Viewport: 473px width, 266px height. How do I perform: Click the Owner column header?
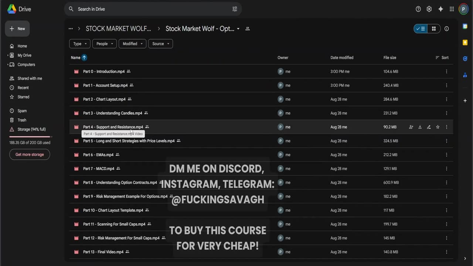point(283,58)
